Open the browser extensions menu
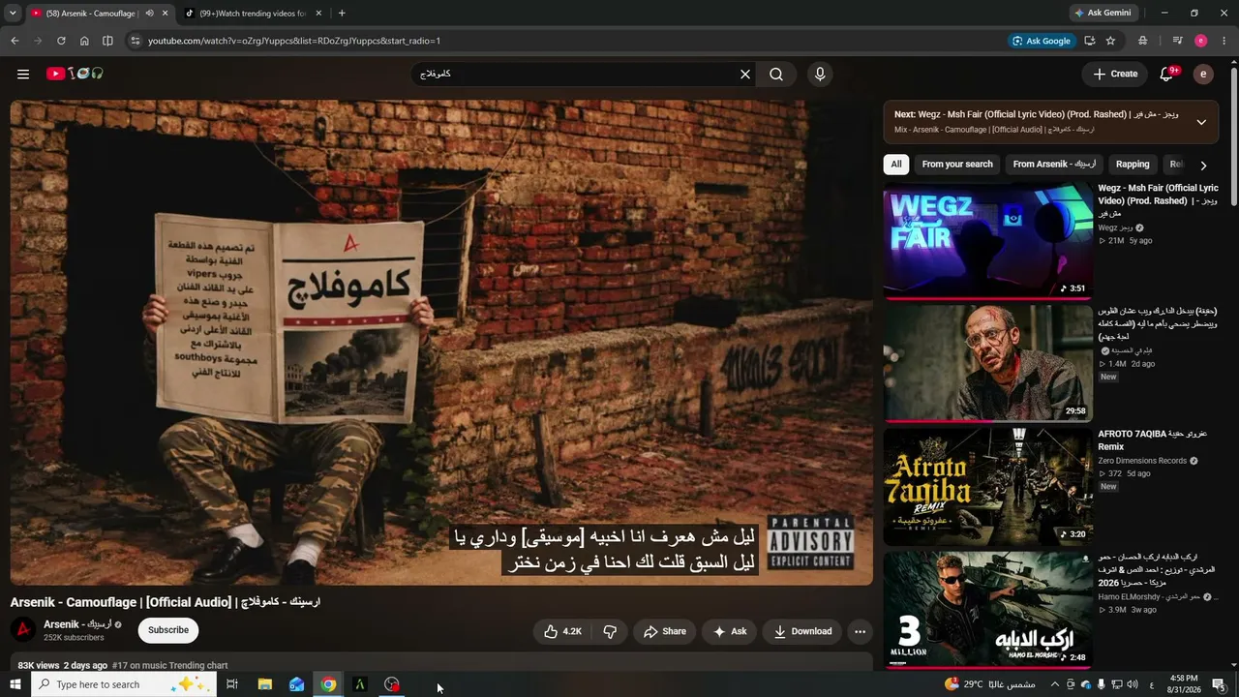1239x697 pixels. 1143,41
